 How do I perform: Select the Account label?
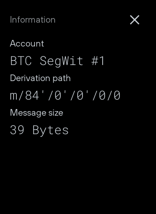point(27,44)
